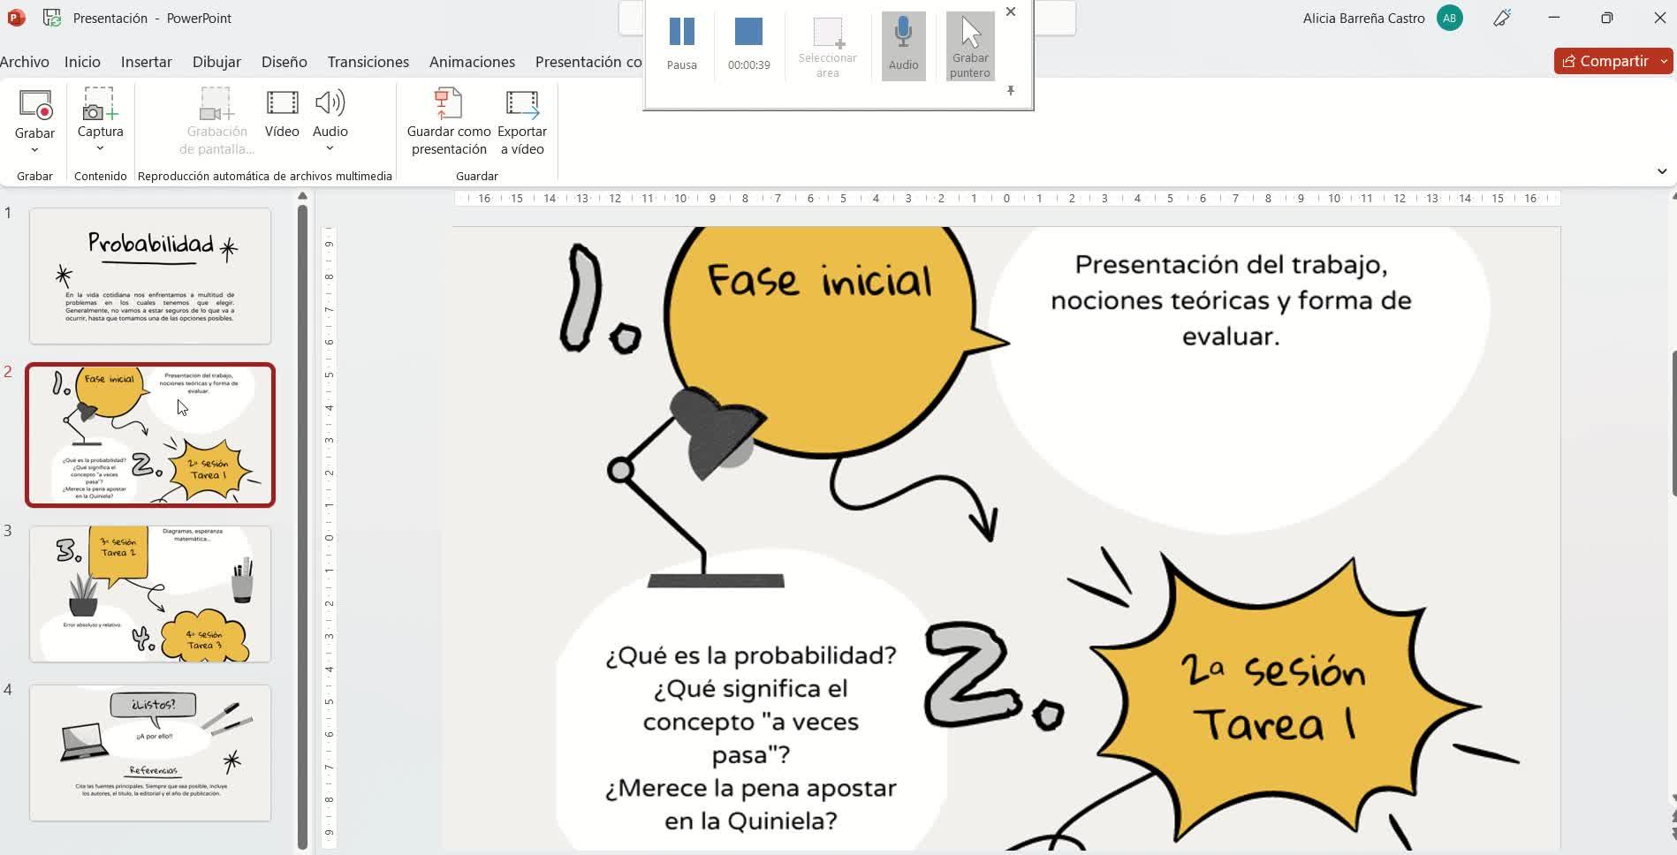Click the PowerPoint app logo

(x=16, y=18)
